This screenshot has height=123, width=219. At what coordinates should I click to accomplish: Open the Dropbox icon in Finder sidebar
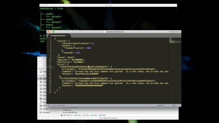pyautogui.click(x=41, y=82)
